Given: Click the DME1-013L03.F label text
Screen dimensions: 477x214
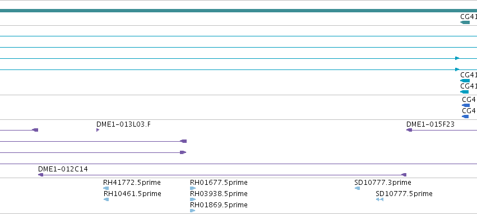Looking at the screenshot, I should point(123,124).
